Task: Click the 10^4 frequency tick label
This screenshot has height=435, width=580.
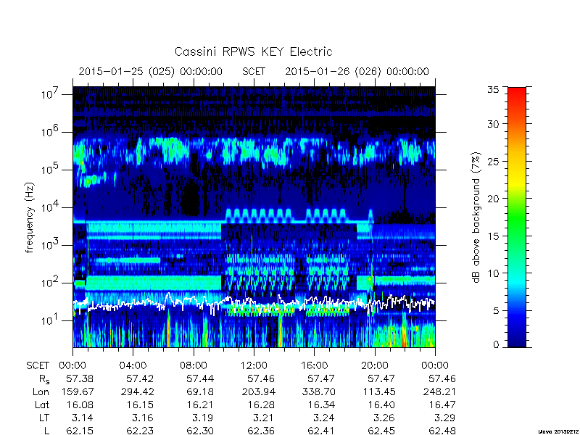Action: tap(50, 207)
